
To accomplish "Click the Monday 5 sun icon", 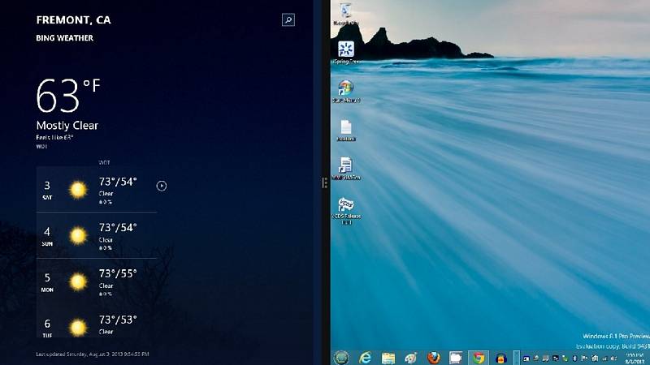I will (78, 281).
